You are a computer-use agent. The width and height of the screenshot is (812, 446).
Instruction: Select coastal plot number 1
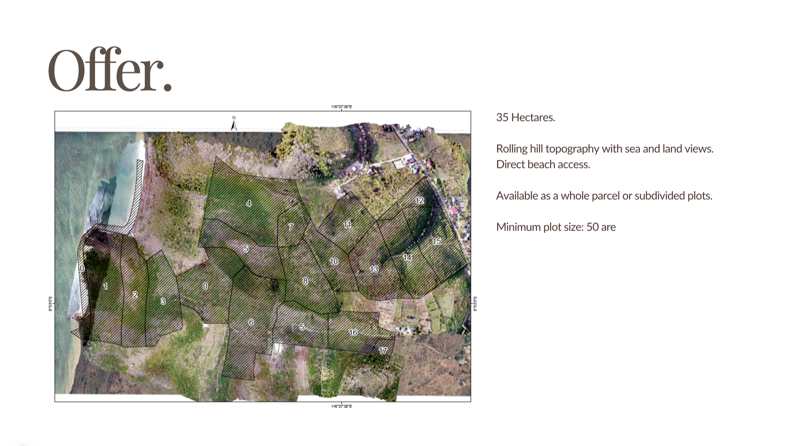105,286
